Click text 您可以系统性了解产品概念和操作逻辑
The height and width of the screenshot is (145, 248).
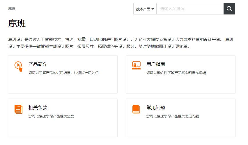pyautogui.click(x=176, y=73)
